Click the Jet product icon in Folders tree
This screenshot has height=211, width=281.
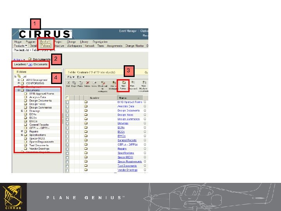19,76
